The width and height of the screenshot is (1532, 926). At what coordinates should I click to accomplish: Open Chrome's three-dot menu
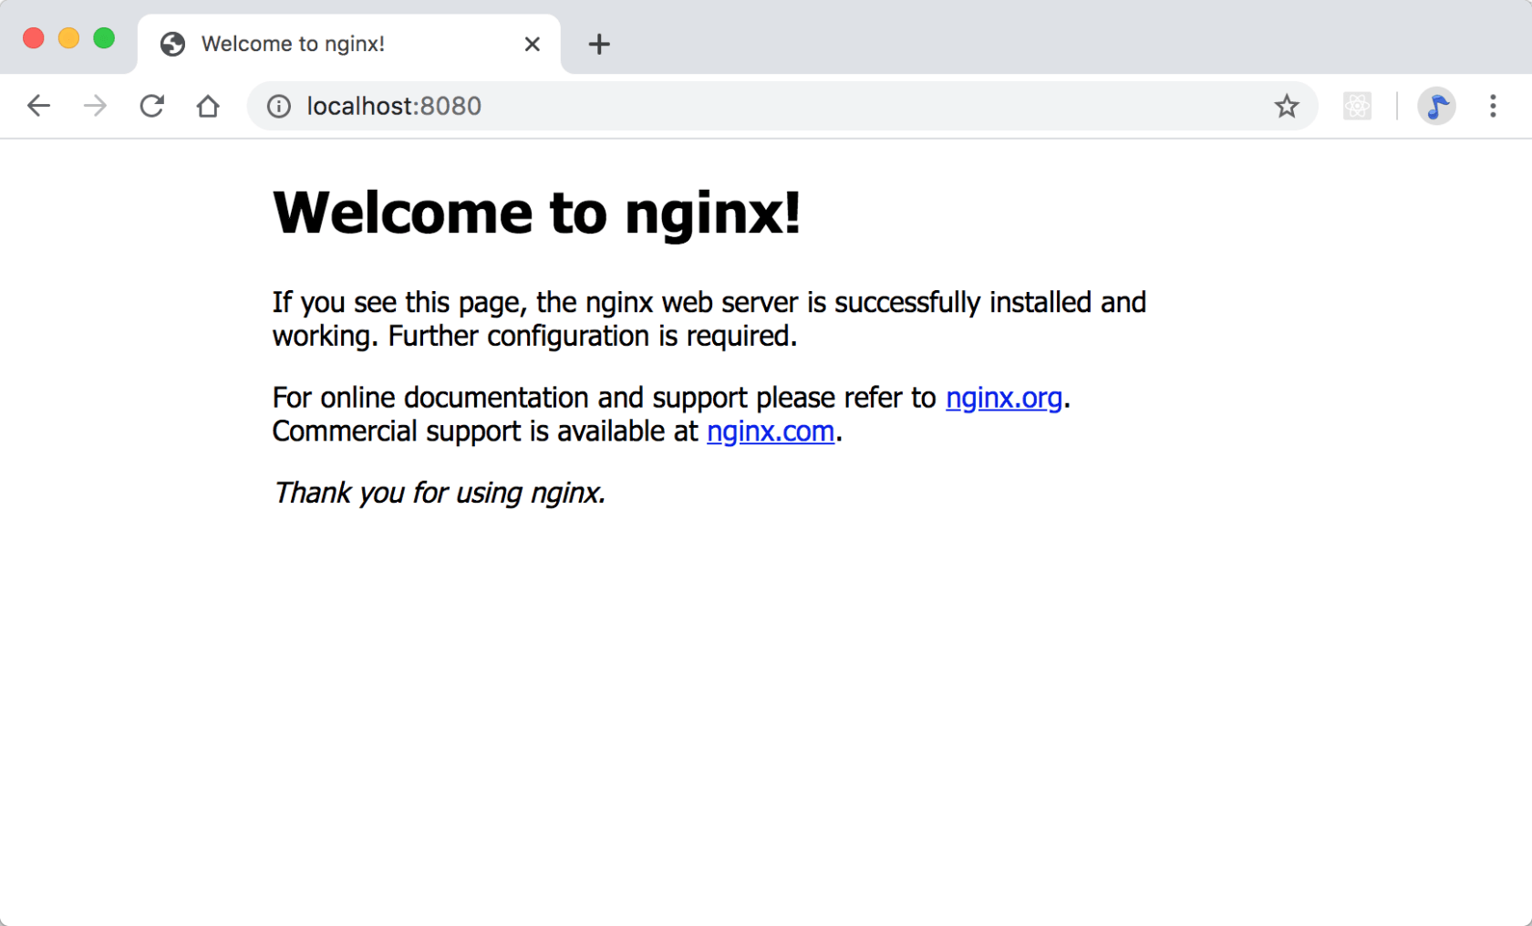(x=1493, y=106)
